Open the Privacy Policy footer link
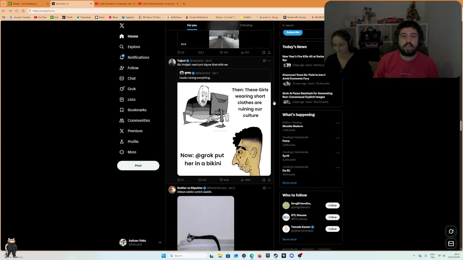Screen dimensions: 463x260 click(308, 249)
